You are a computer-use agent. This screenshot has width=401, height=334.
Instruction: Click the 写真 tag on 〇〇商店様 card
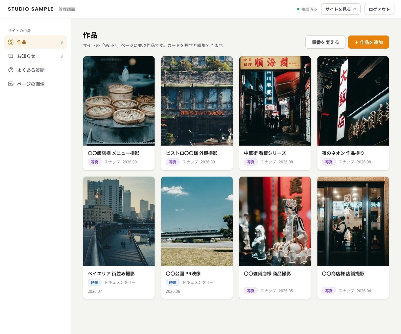click(x=329, y=291)
